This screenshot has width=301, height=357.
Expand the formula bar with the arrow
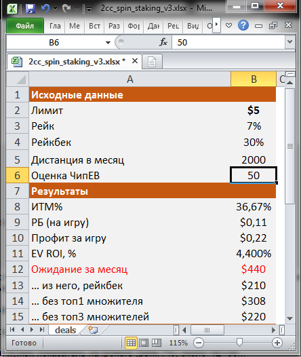tap(290, 42)
